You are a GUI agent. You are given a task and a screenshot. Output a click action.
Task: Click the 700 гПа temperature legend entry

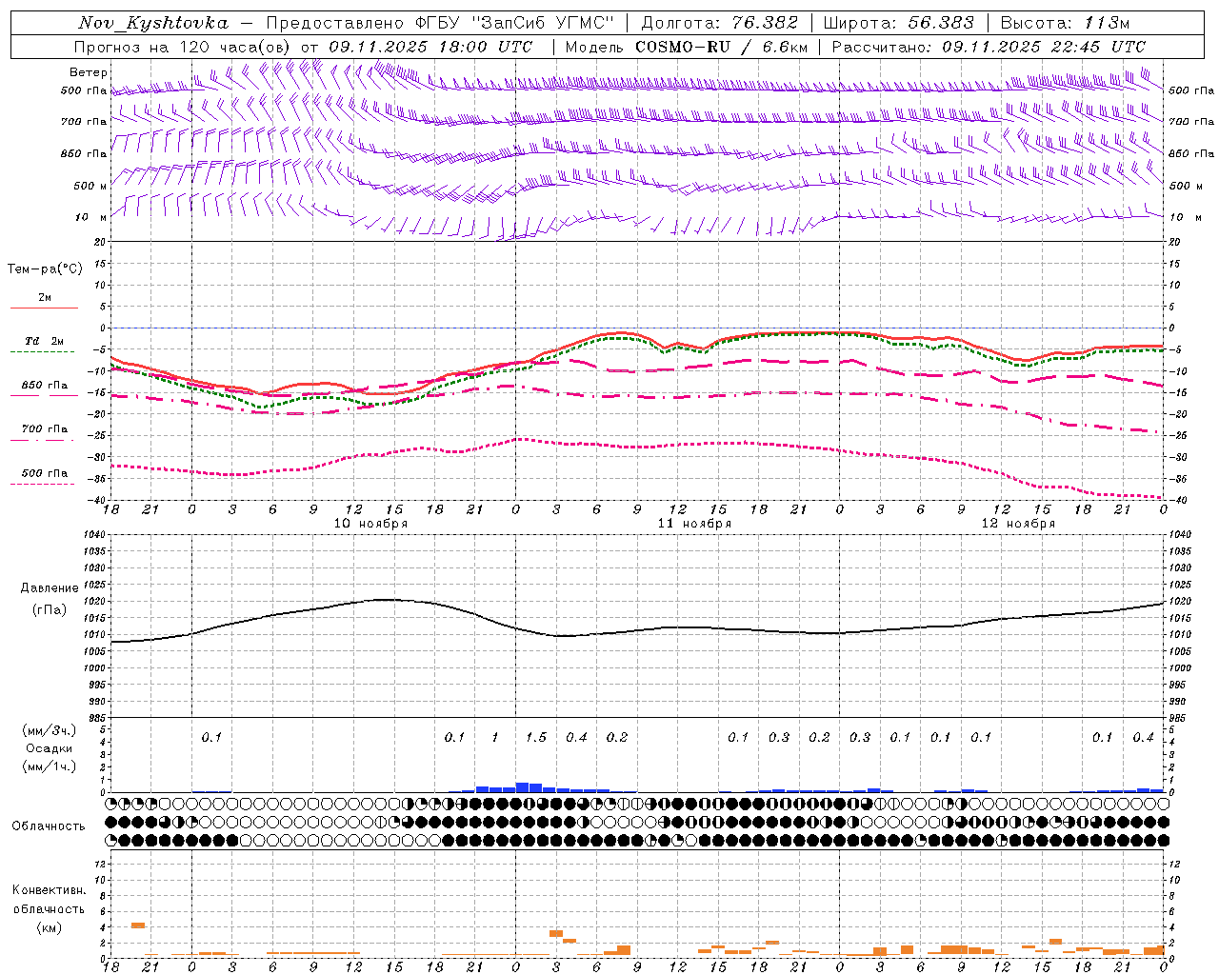click(45, 429)
